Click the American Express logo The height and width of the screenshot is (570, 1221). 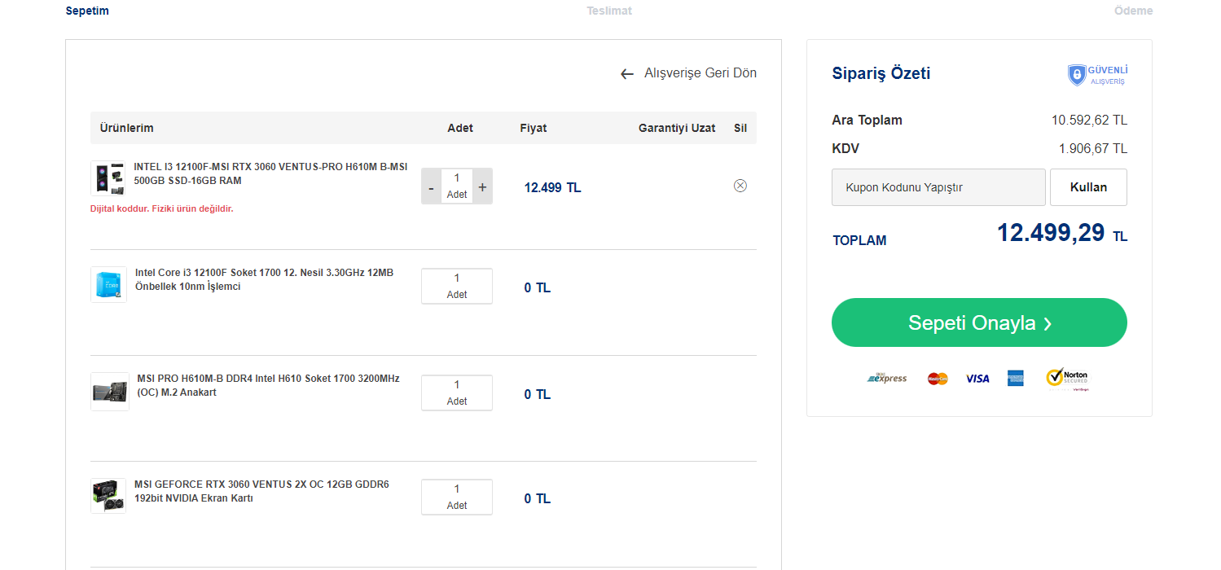click(x=1015, y=379)
